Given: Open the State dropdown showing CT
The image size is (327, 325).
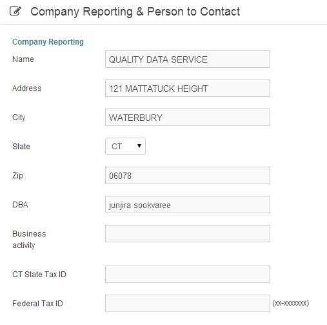Looking at the screenshot, I should coord(125,147).
